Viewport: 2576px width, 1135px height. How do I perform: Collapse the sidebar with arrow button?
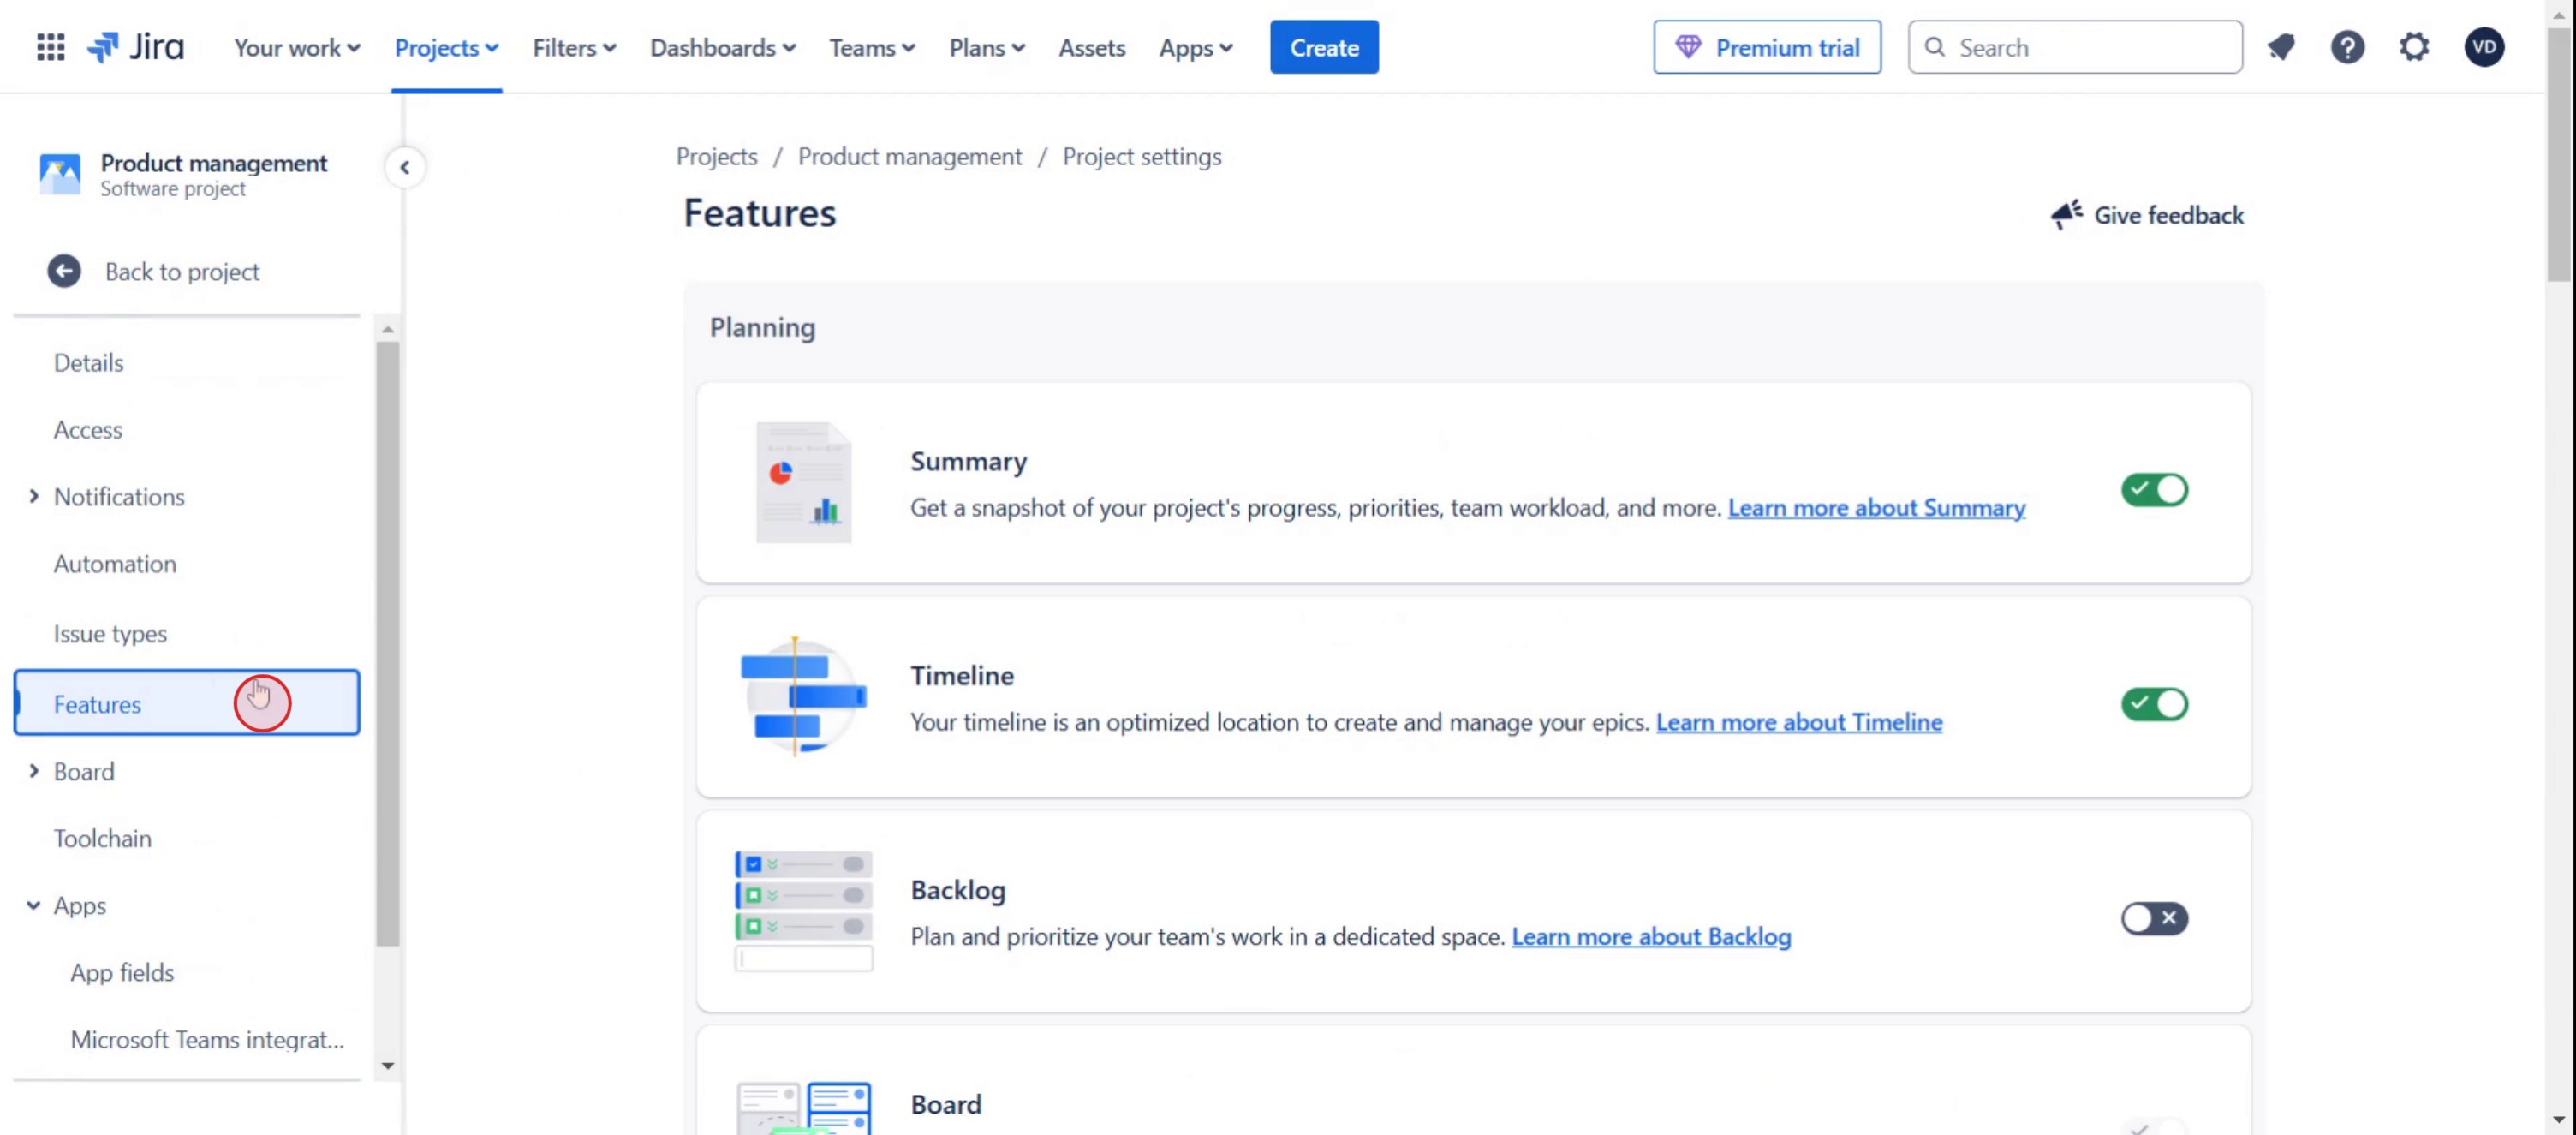click(405, 167)
